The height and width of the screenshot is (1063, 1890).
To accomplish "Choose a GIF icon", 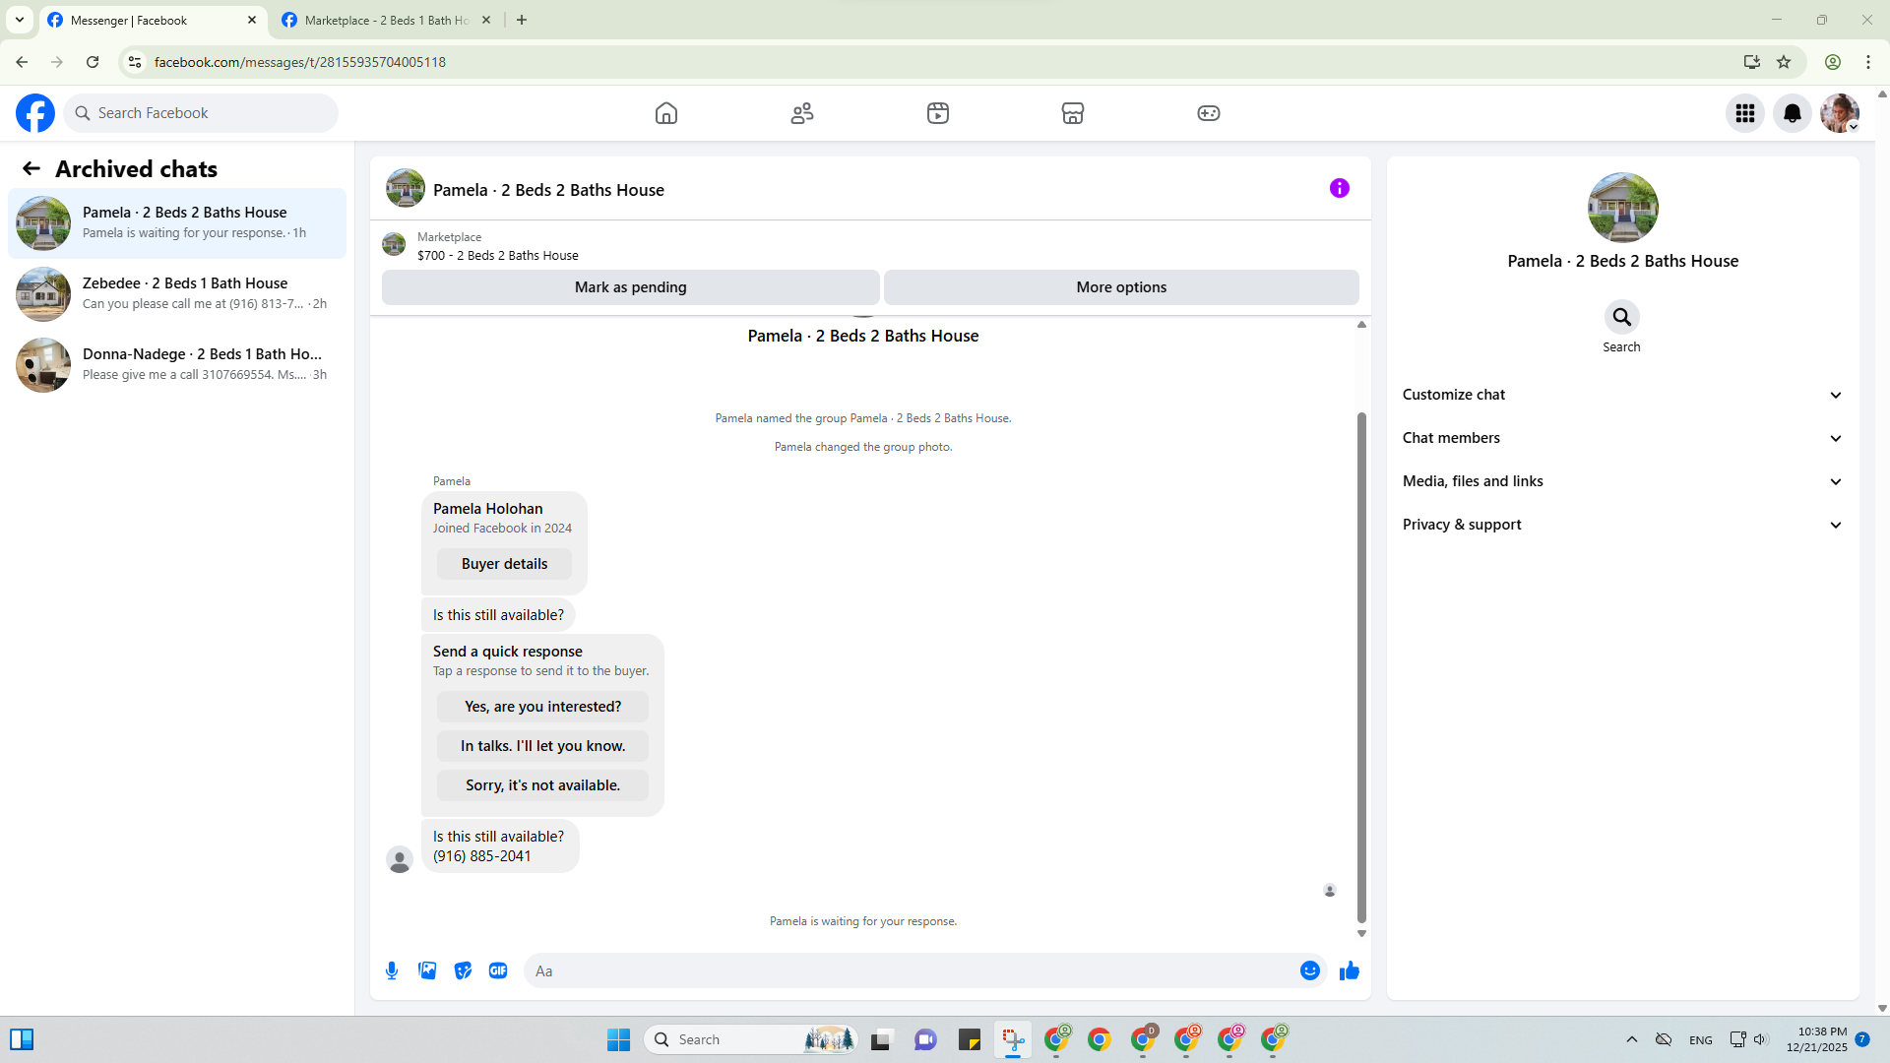I will coord(498,970).
